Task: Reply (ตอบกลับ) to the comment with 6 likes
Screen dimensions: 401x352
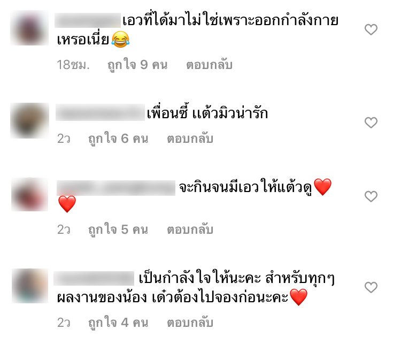Action: 190,139
